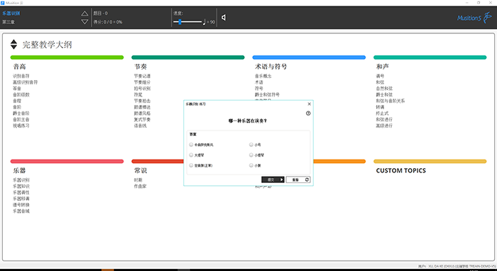Click the 常识 category heading
Viewport: 497px width, 271px height.
pos(141,170)
